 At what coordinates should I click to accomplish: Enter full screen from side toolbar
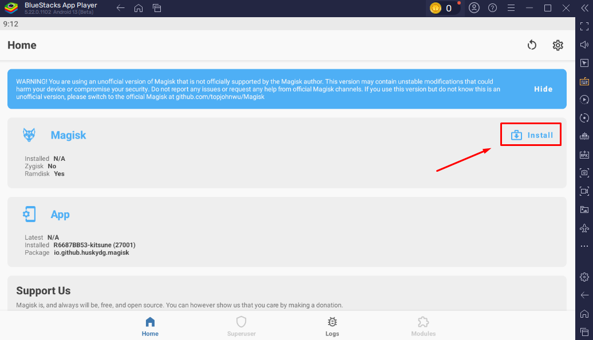[584, 26]
